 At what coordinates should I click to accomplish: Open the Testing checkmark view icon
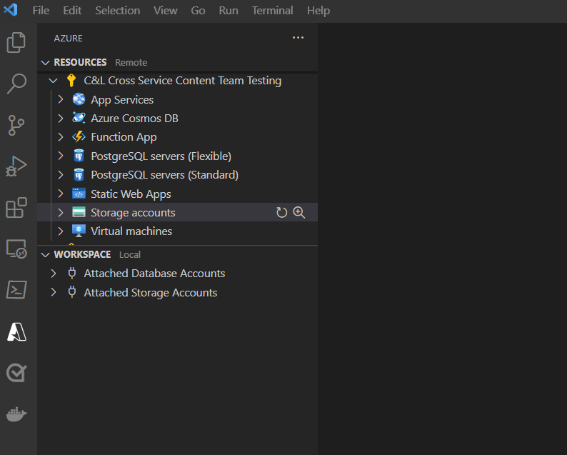coord(16,373)
